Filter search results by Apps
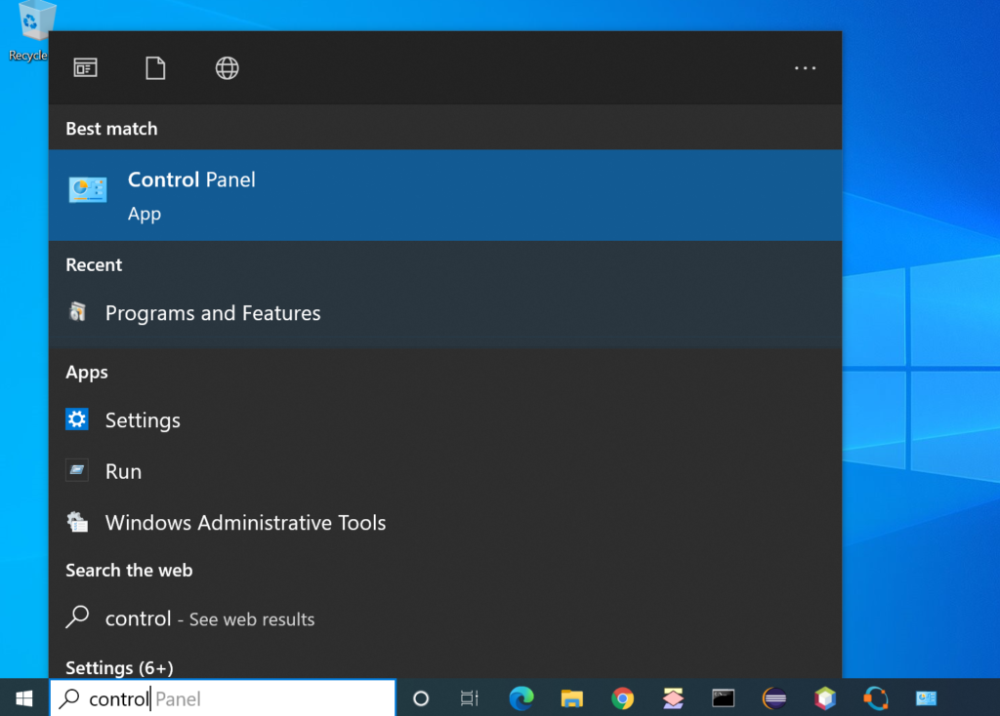 85,67
